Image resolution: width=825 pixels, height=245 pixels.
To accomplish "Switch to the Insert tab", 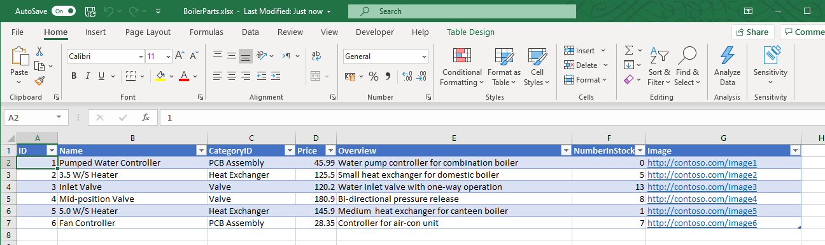I will (x=95, y=32).
